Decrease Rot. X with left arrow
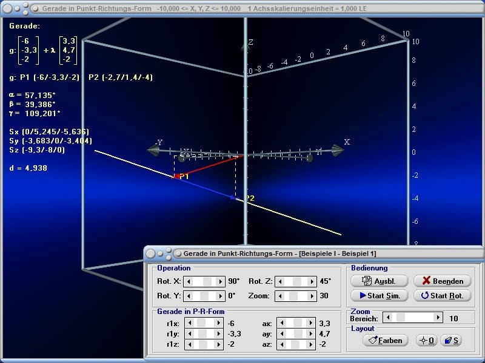 tap(189, 281)
